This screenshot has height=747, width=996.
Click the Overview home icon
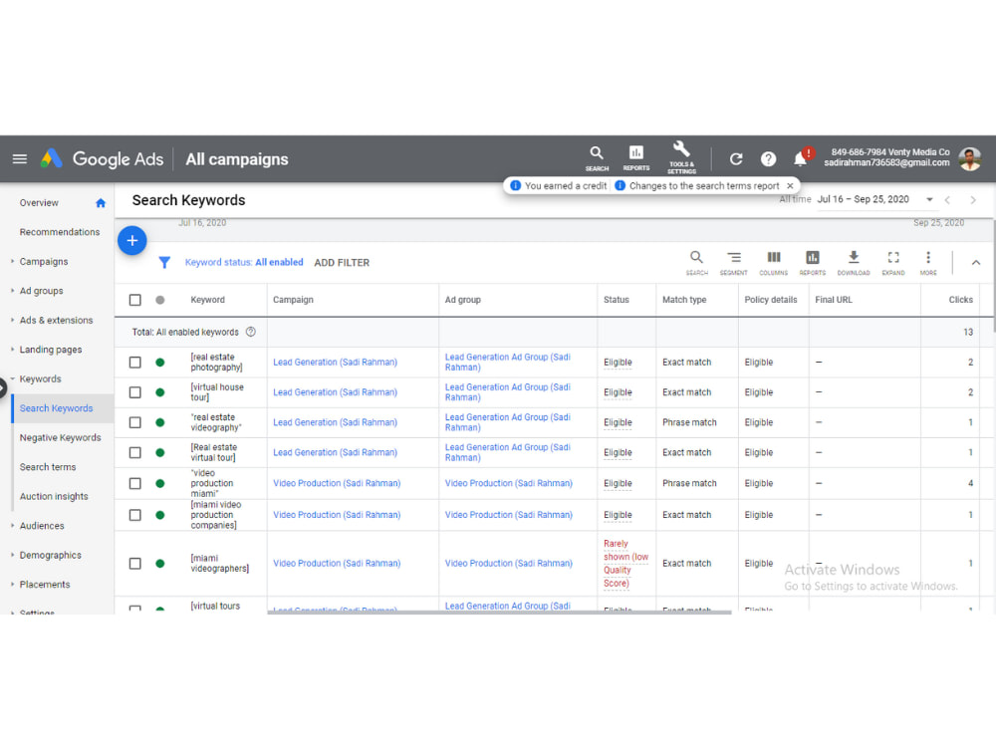tap(101, 203)
